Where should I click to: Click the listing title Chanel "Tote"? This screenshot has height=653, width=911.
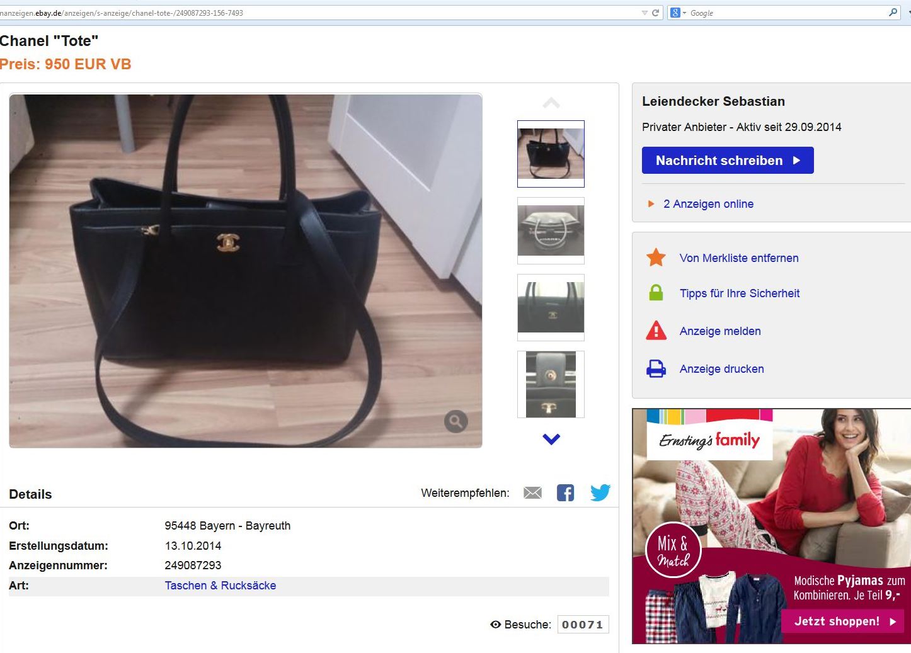(49, 41)
